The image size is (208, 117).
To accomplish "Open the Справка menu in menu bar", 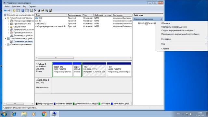I will [x=32, y=6].
